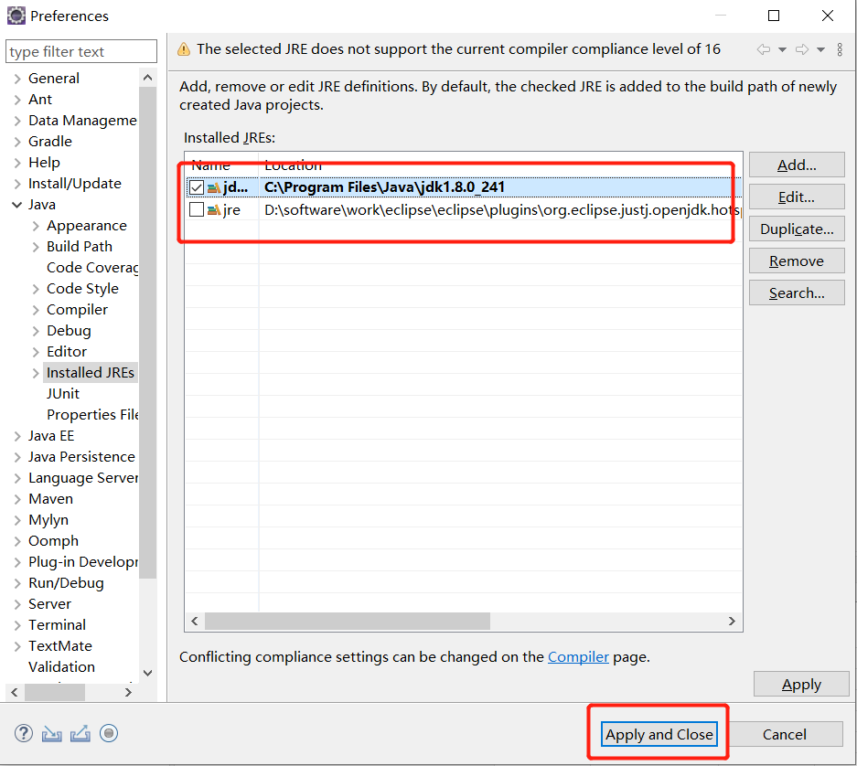
Task: Go back with the left arrow icon
Action: point(764,49)
